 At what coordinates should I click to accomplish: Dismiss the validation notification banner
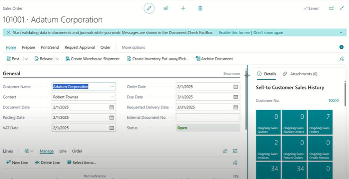pyautogui.click(x=9, y=33)
